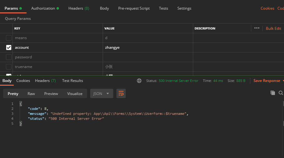The image size is (284, 158).
Task: Open the JSON format dropdown
Action: click(x=102, y=93)
